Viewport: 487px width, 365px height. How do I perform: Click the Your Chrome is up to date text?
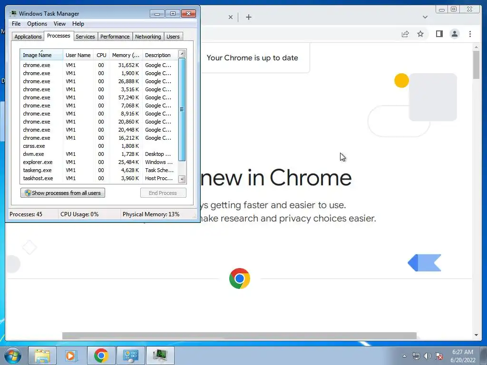coord(252,58)
